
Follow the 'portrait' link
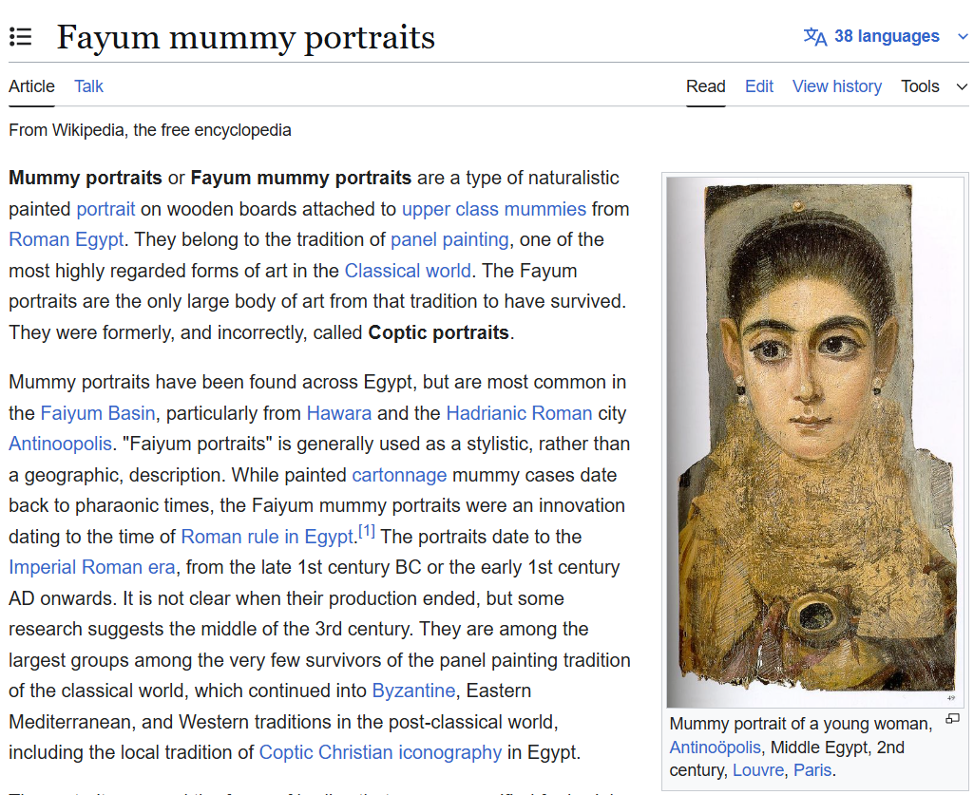coord(105,209)
